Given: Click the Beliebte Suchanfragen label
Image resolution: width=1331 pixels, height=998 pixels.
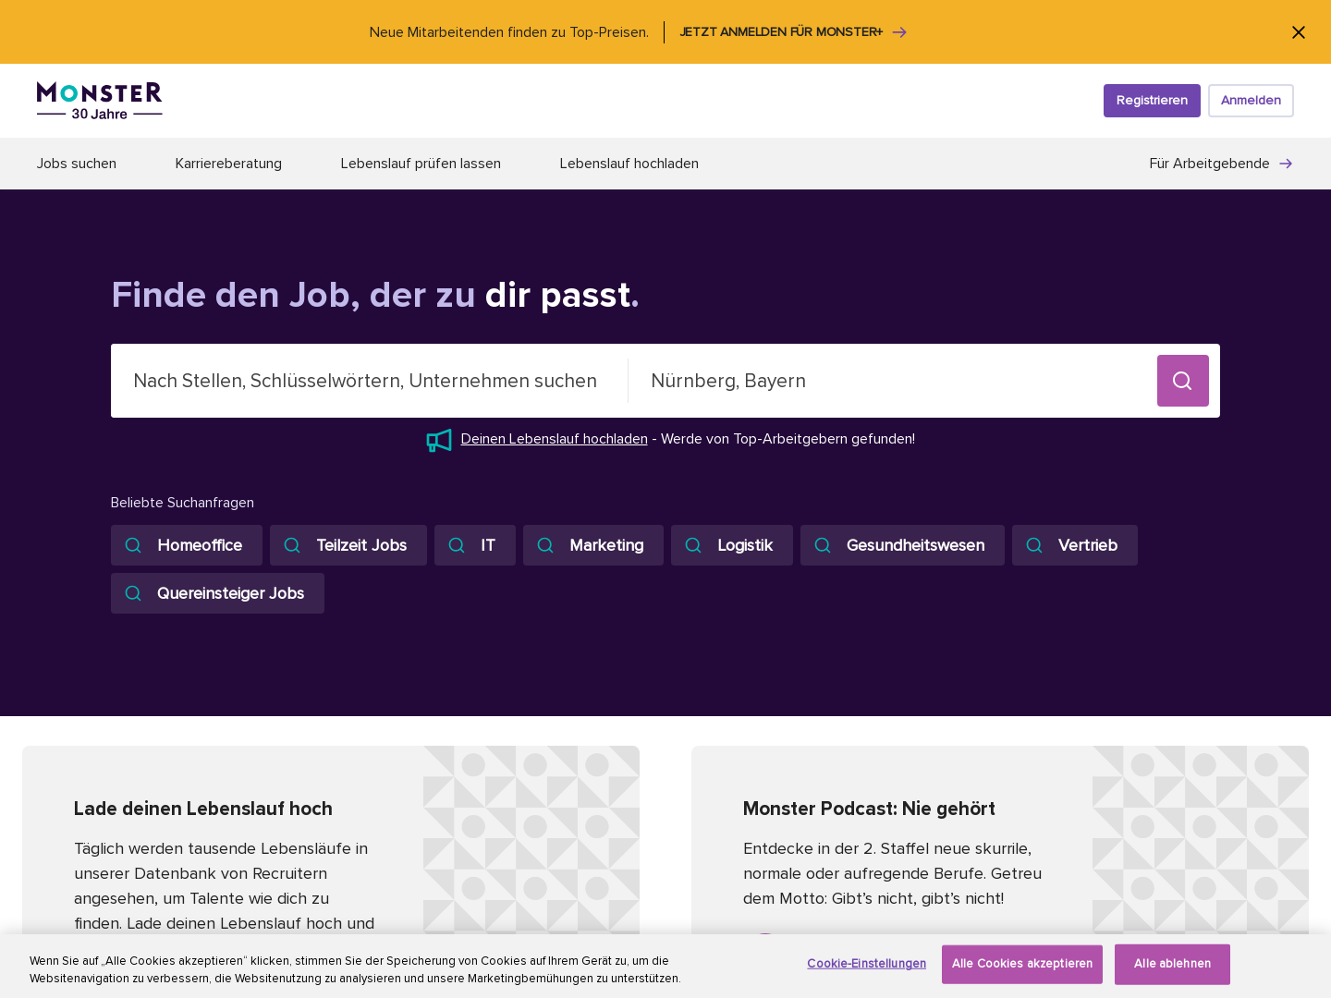Looking at the screenshot, I should pyautogui.click(x=182, y=503).
